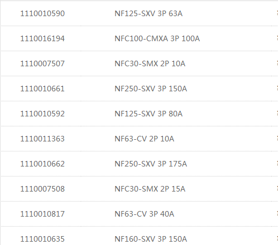The image size is (278, 245).
Task: Select product code 1110010662
Action: point(42,164)
